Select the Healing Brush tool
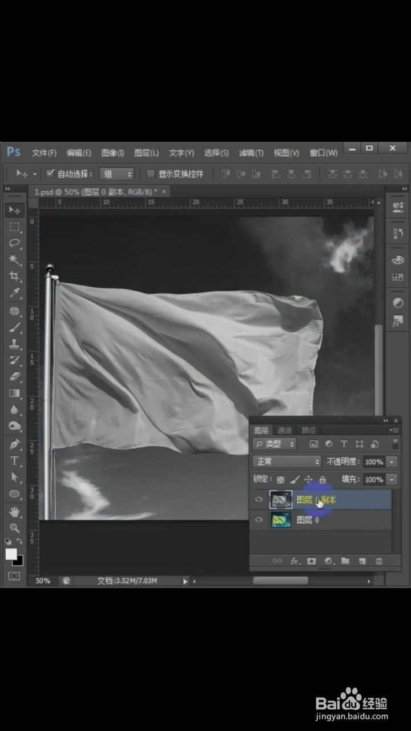Screen dimensions: 411x731 click(14, 311)
